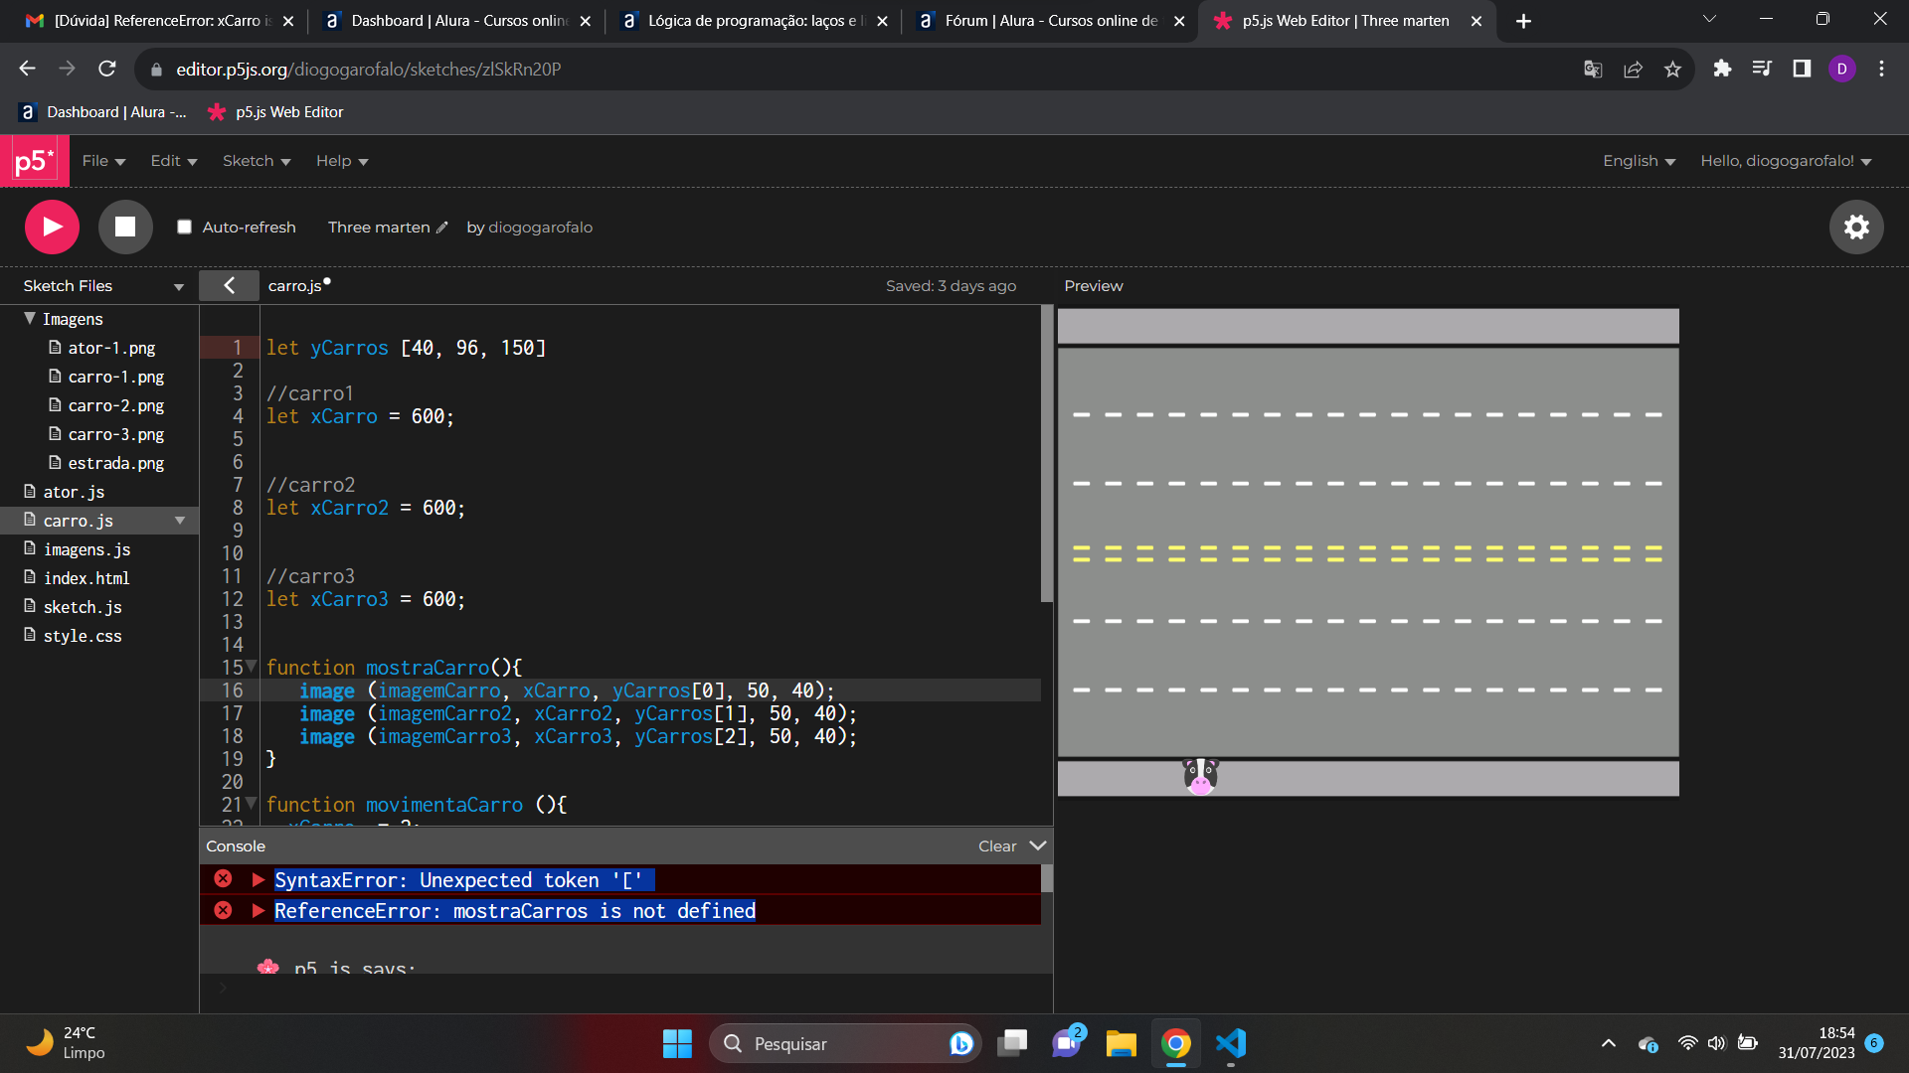
Task: Click the collapse sidebar arrow icon
Action: pyautogui.click(x=228, y=285)
